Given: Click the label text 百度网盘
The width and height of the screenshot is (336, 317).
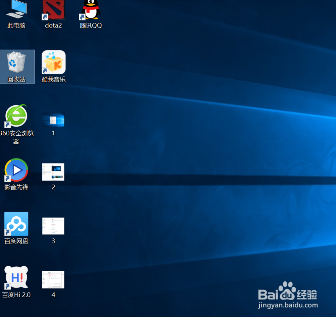Looking at the screenshot, I should [x=16, y=241].
